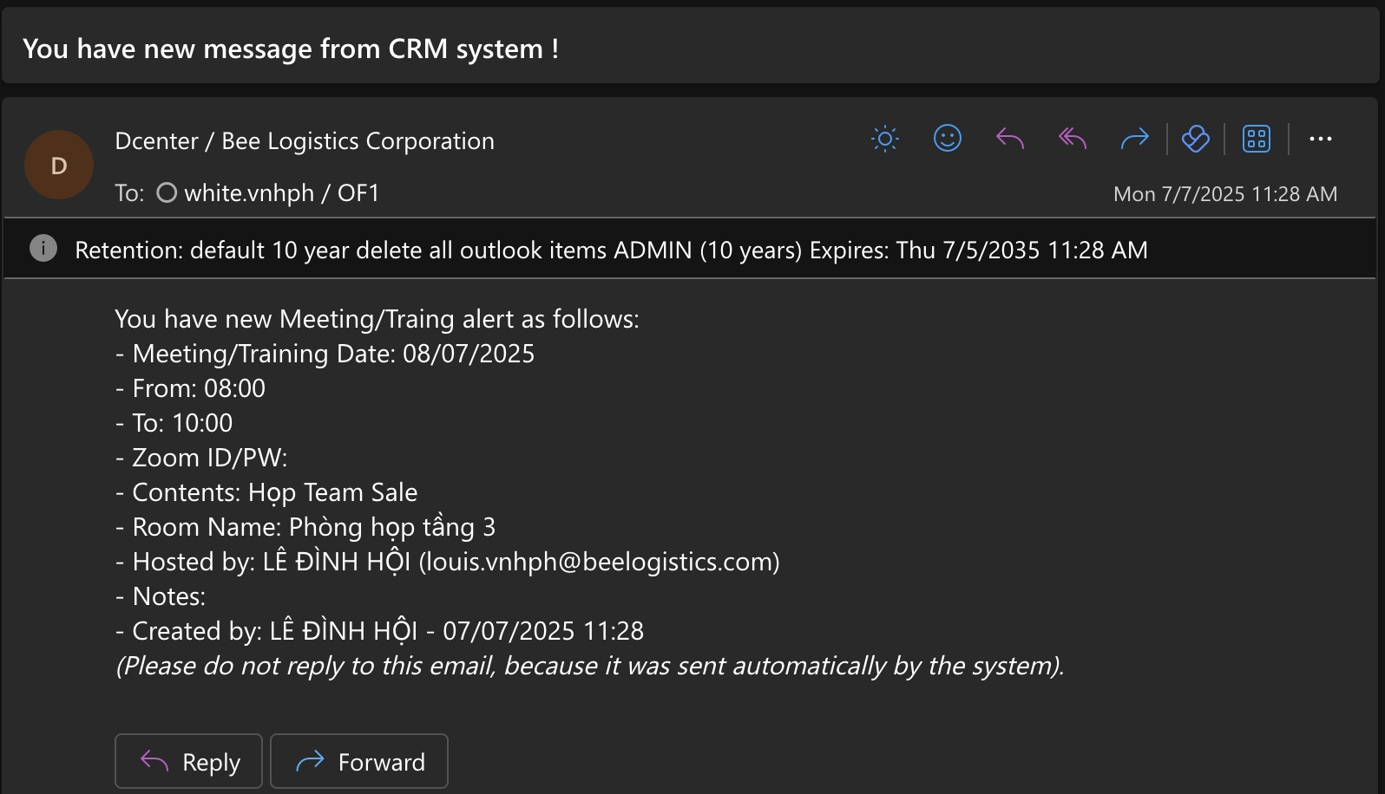Click the retention policy info icon
Viewport: 1385px width, 794px height.
pyautogui.click(x=43, y=249)
